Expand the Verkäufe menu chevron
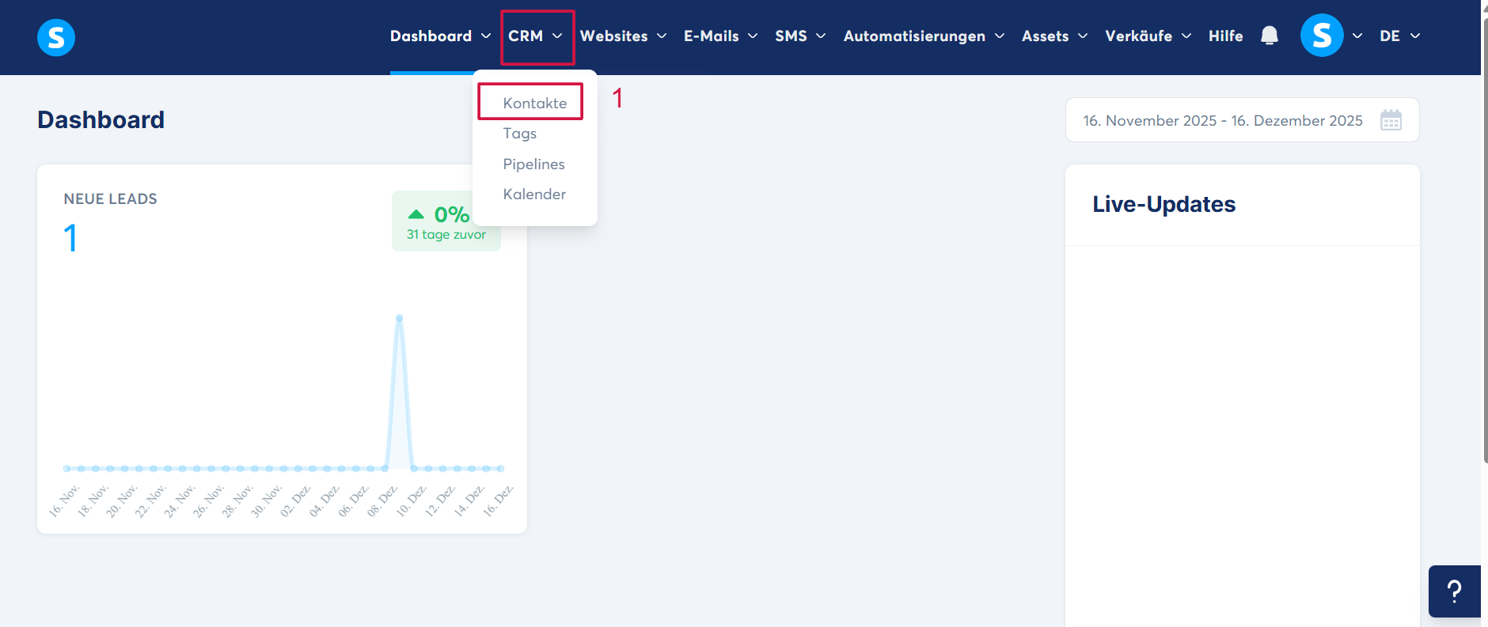Viewport: 1488px width, 627px height. (1186, 36)
